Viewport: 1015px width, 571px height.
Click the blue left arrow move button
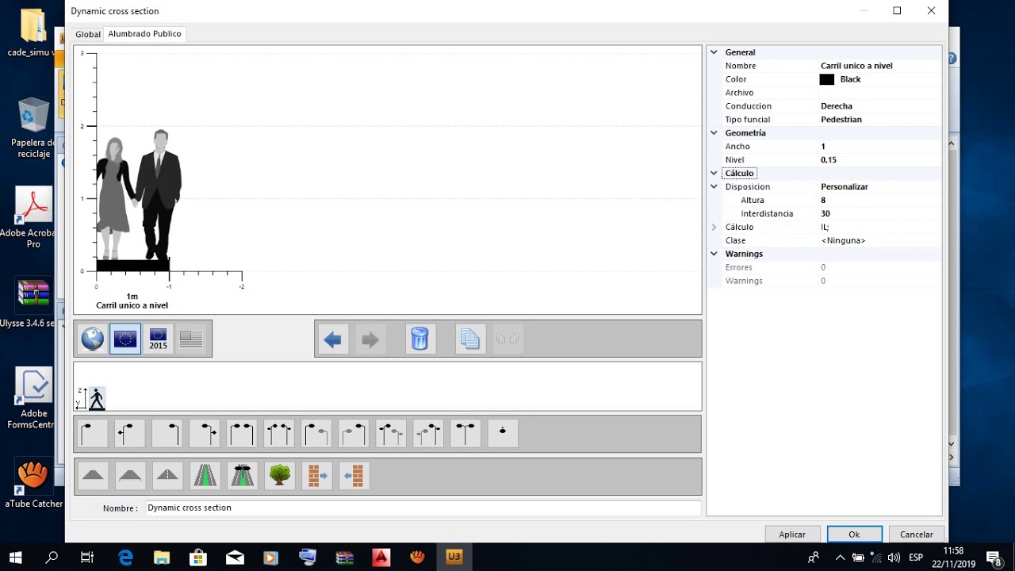pyautogui.click(x=333, y=339)
